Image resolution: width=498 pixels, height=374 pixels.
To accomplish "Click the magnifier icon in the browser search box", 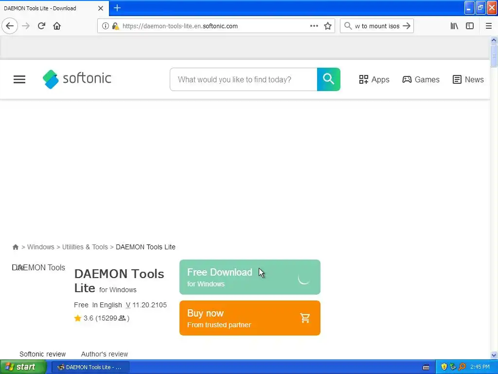I will point(348,26).
